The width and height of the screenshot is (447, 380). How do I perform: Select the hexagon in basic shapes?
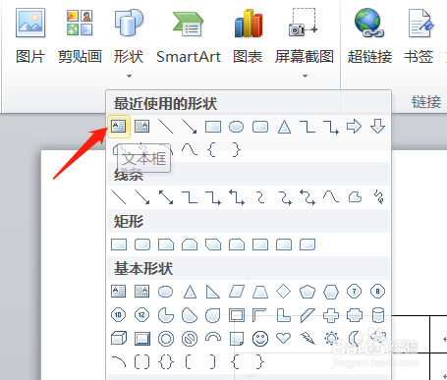tap(331, 292)
